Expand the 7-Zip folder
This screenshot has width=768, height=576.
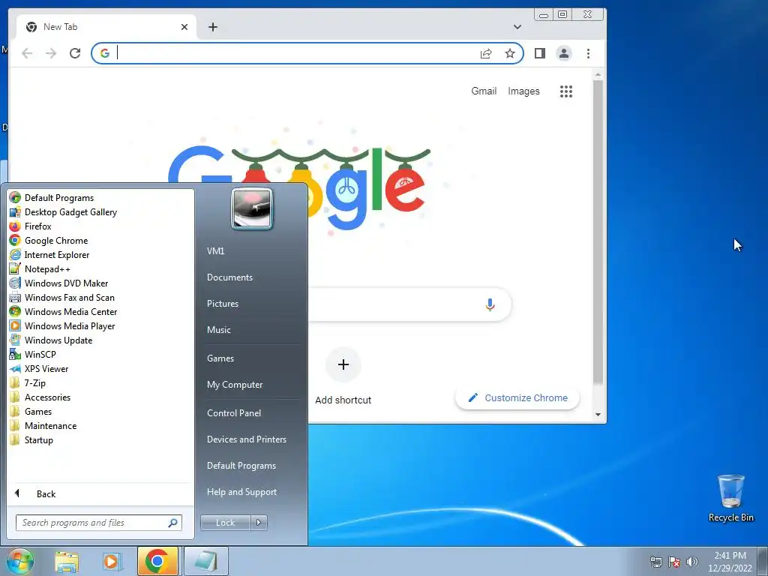coord(34,383)
